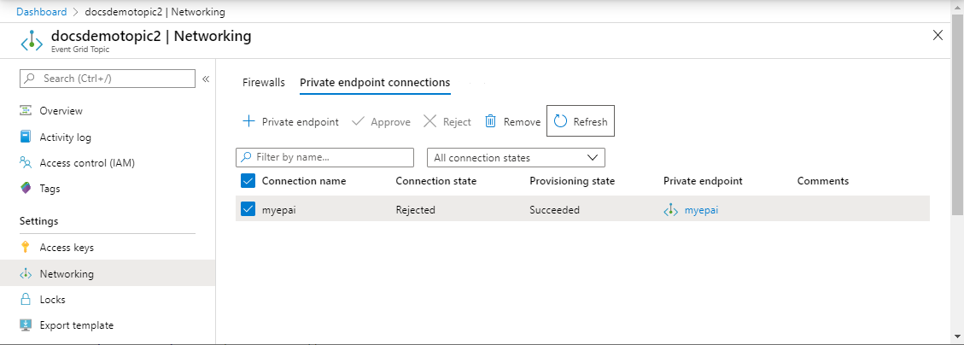Image resolution: width=964 pixels, height=345 pixels.
Task: Uncheck the myepai connection row checkbox
Action: pyautogui.click(x=248, y=209)
